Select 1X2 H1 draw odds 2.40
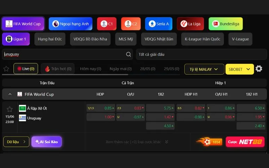This screenshot has height=168, width=269. (x=251, y=126)
